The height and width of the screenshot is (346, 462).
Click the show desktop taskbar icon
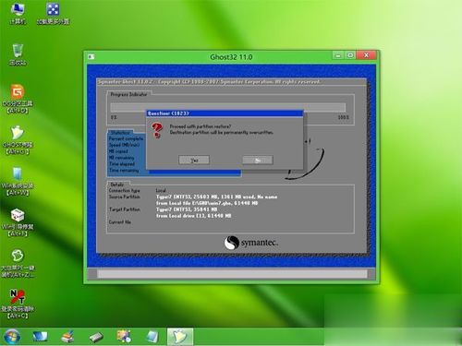click(40, 337)
